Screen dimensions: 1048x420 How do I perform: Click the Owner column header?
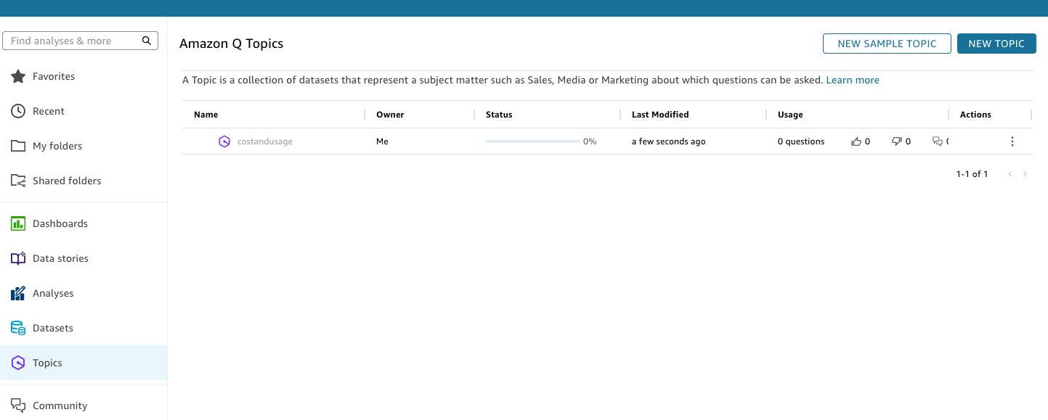point(390,115)
